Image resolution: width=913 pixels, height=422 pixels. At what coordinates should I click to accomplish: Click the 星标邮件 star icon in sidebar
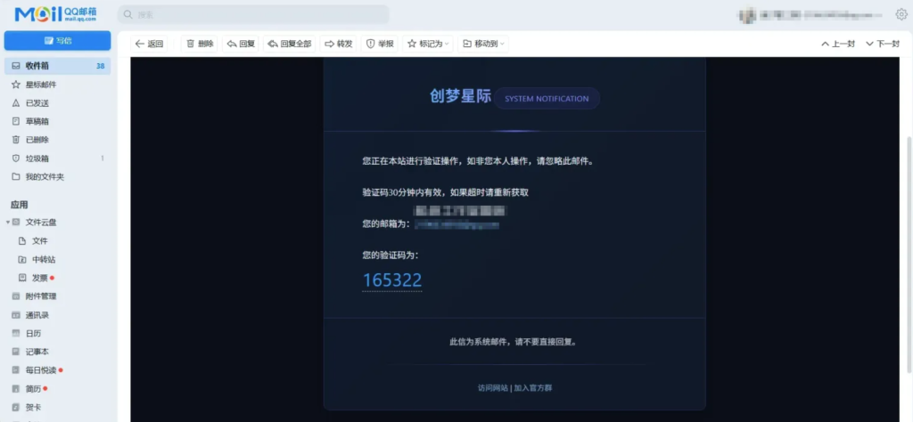click(16, 85)
